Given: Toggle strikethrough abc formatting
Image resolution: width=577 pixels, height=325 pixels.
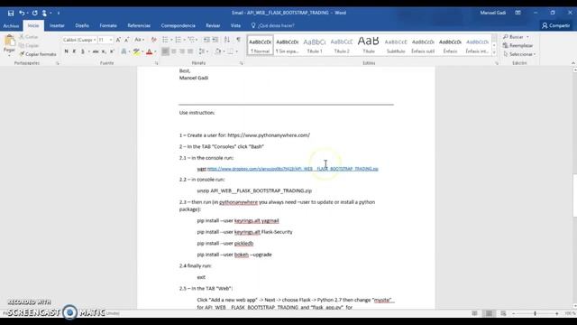Looking at the screenshot, I should tap(96, 51).
